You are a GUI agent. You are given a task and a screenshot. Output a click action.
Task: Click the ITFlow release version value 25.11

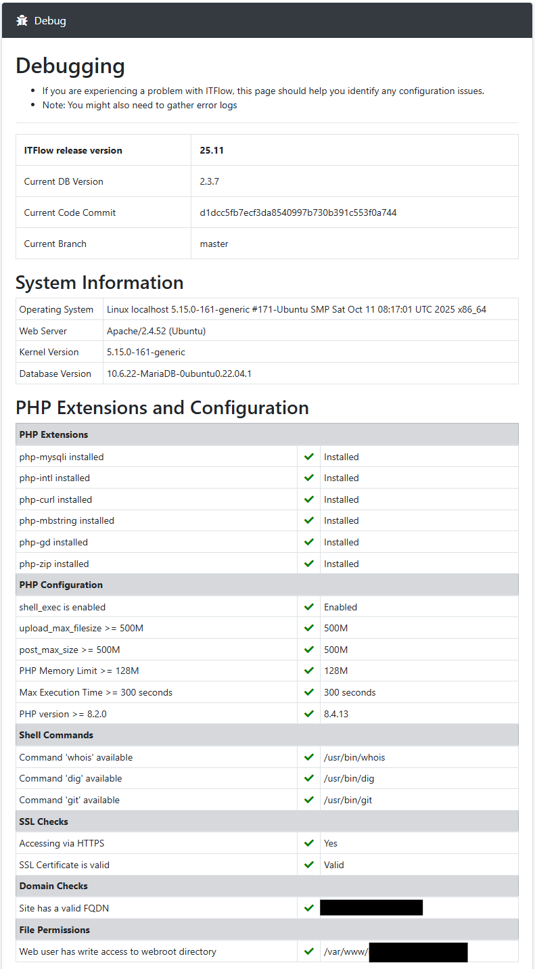pos(212,150)
